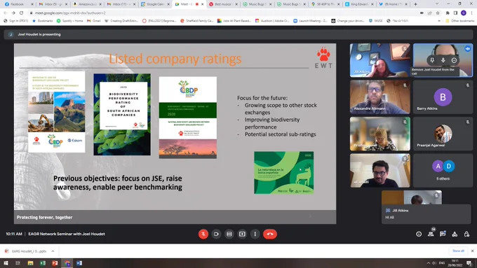Switch to the Best musical browser tab
The height and width of the screenshot is (268, 477).
(x=222, y=4)
